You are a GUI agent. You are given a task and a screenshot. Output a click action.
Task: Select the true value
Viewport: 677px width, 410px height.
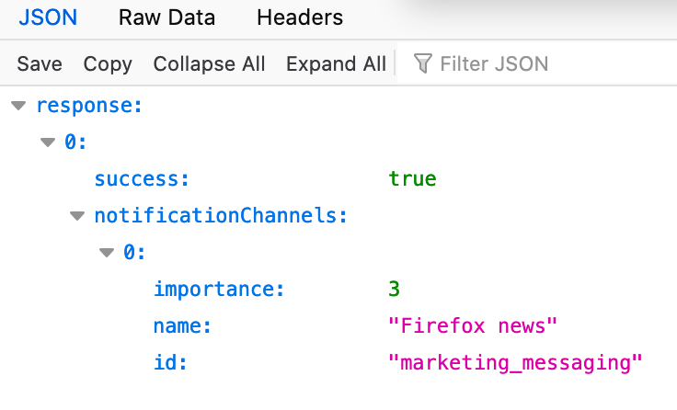[412, 178]
